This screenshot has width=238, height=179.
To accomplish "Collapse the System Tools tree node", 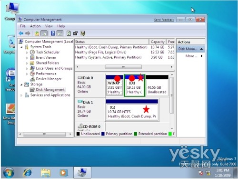I will click(x=21, y=47).
